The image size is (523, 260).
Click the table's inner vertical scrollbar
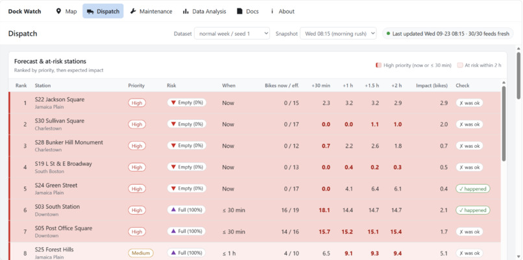coord(504,123)
